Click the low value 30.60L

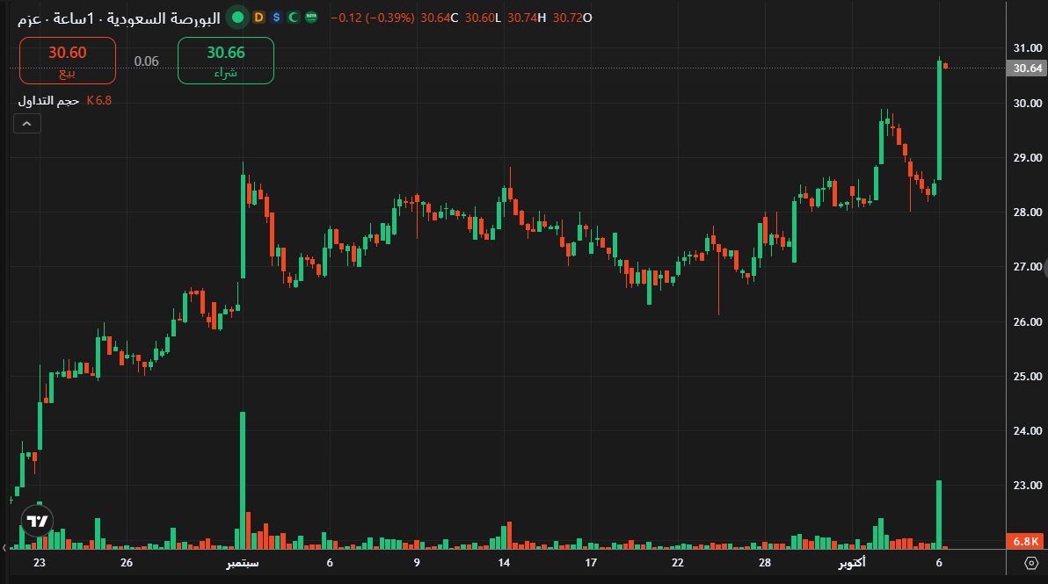click(483, 18)
